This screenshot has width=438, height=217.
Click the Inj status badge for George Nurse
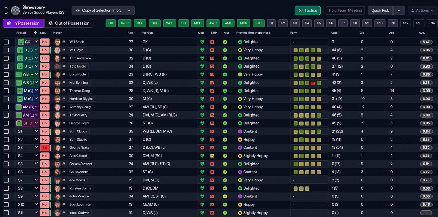click(45, 147)
